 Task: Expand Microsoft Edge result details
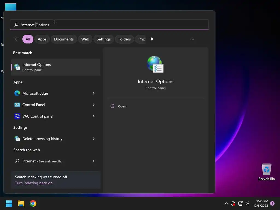click(x=94, y=93)
